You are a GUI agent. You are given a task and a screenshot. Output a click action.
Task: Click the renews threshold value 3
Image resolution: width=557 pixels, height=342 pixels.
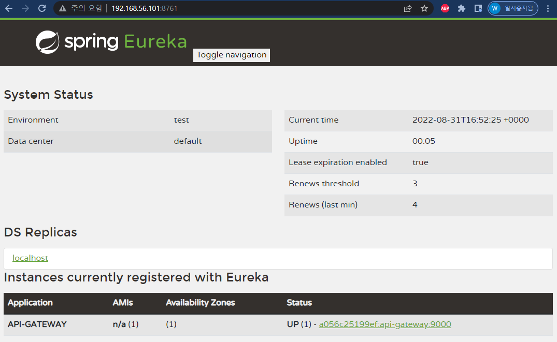[x=415, y=184]
